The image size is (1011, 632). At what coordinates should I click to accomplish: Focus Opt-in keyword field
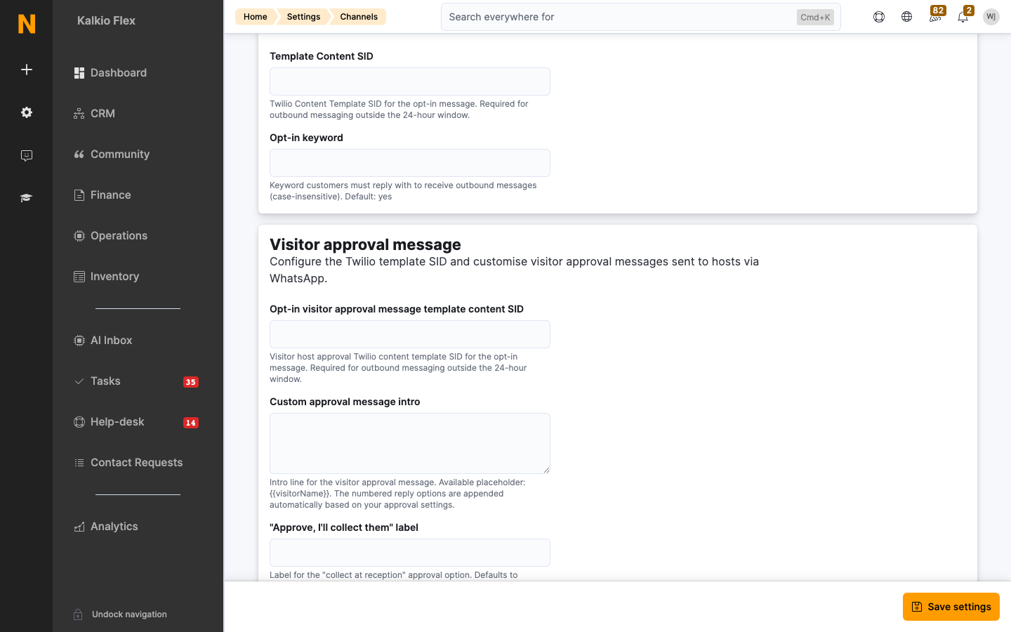coord(410,163)
